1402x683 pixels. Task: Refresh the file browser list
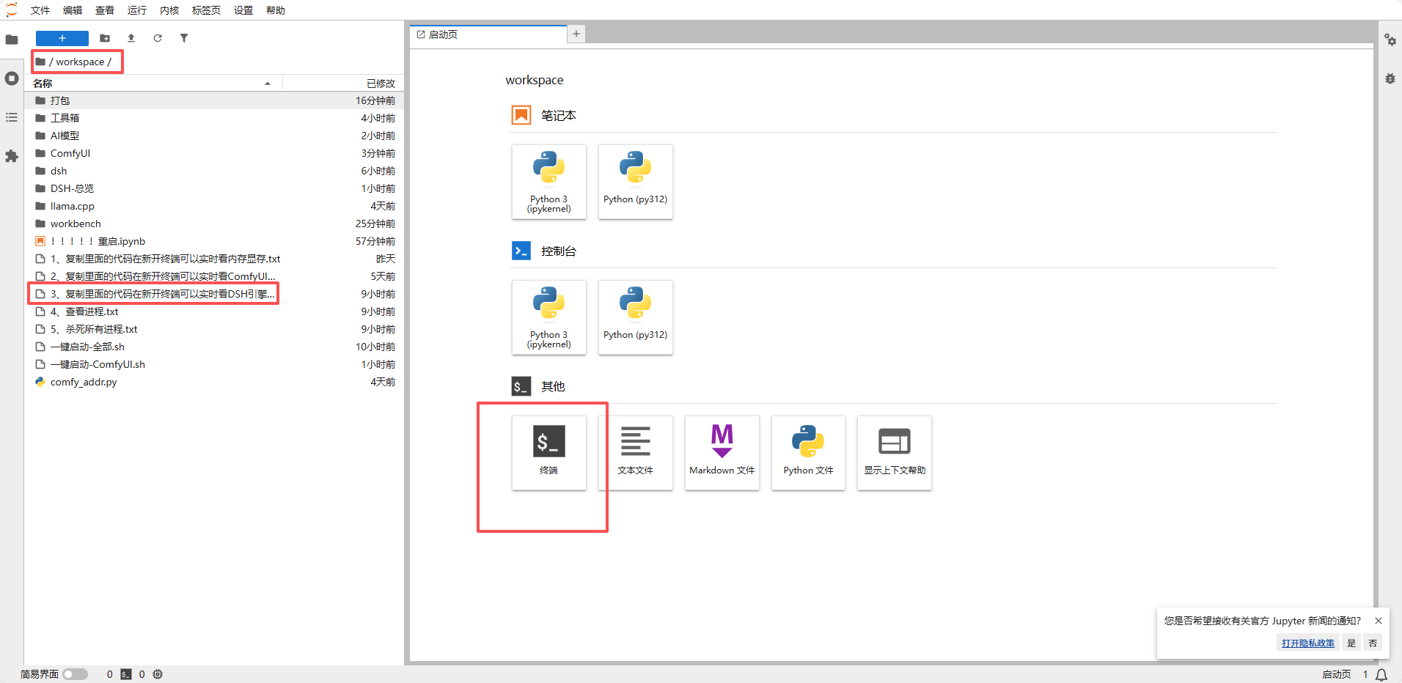pos(158,38)
